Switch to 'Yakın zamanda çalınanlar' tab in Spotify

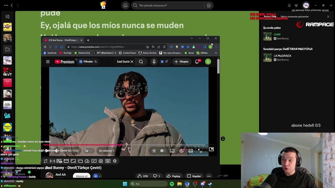pos(294,17)
